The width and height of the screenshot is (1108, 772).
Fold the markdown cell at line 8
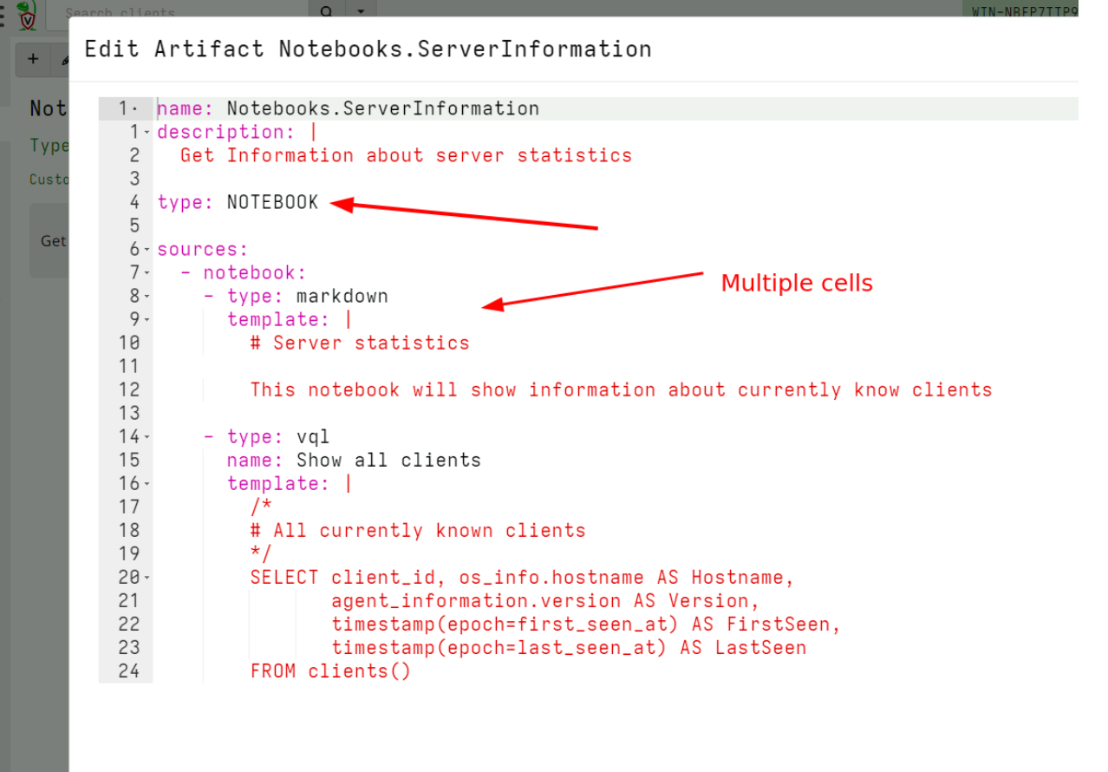point(146,296)
